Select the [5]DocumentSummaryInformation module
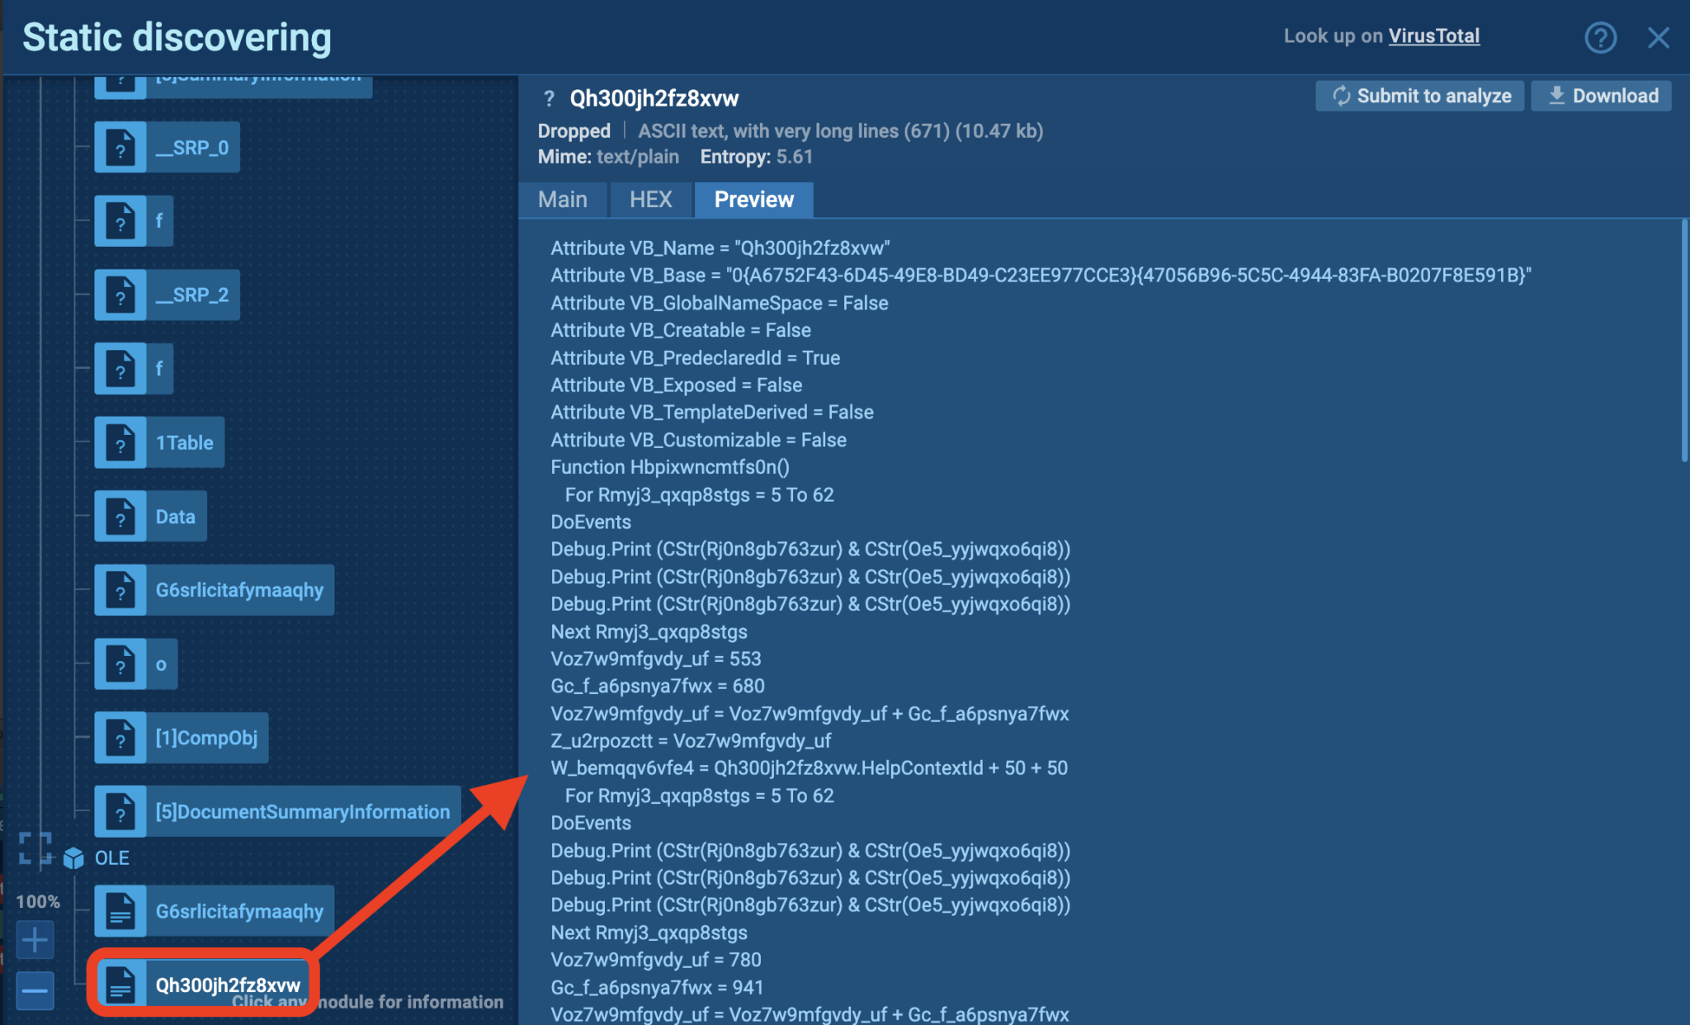This screenshot has height=1025, width=1690. [x=120, y=811]
